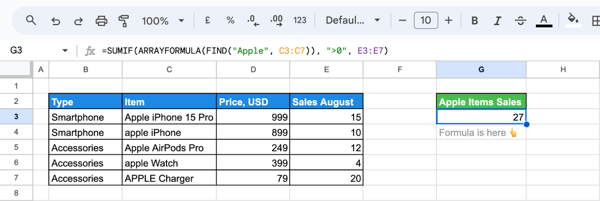
Task: Select column G header
Action: [x=481, y=69]
